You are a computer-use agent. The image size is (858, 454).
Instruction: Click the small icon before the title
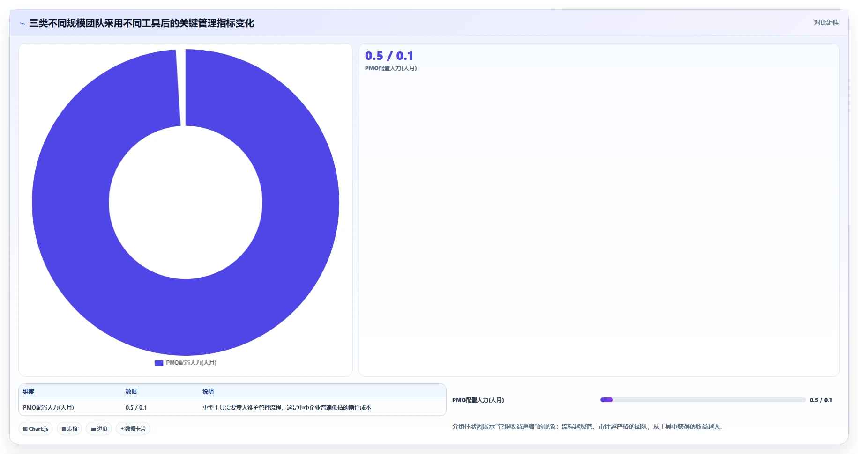click(22, 23)
